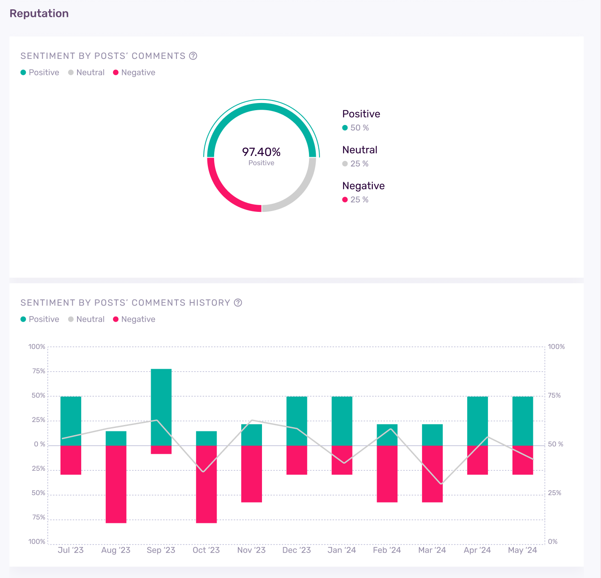Hide Positive series in history chart legend
Viewport: 601px width, 578px height.
(40, 319)
